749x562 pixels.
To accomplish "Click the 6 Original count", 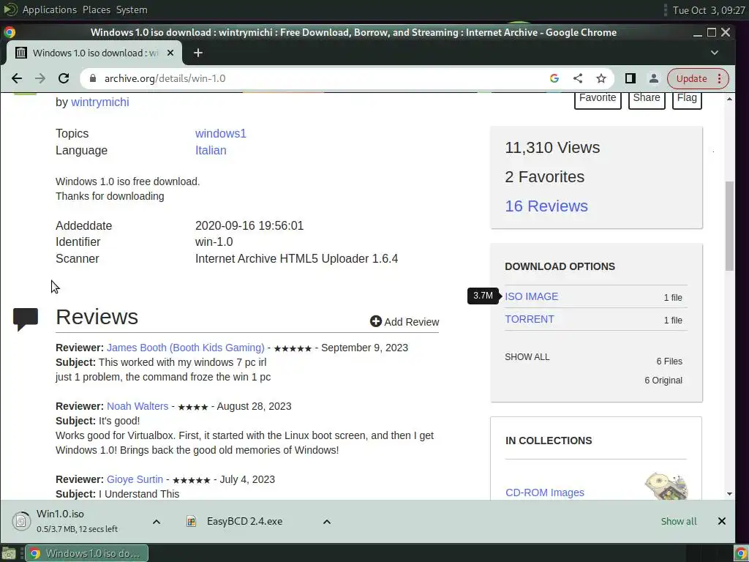I will 663,381.
